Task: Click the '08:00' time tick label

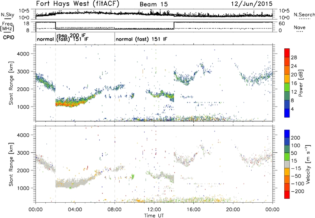Action: (115, 210)
